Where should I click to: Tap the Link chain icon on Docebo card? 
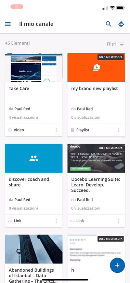[73, 221]
